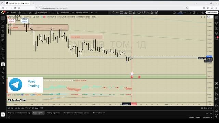The width and height of the screenshot is (219, 123).
Task: Open the chat bubbles icon in right sidebar
Action: point(217,38)
